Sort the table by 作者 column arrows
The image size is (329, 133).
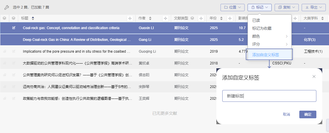click(x=150, y=19)
